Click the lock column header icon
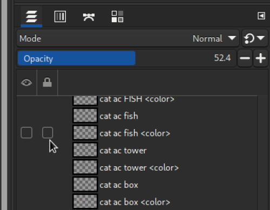This screenshot has height=210, width=270. pos(48,83)
